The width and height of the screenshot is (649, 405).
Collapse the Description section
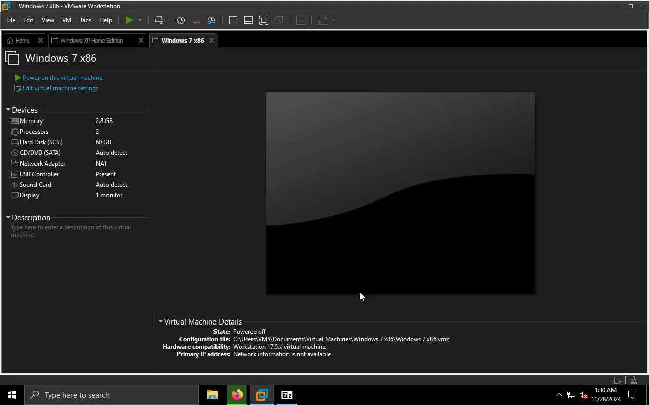tap(8, 217)
